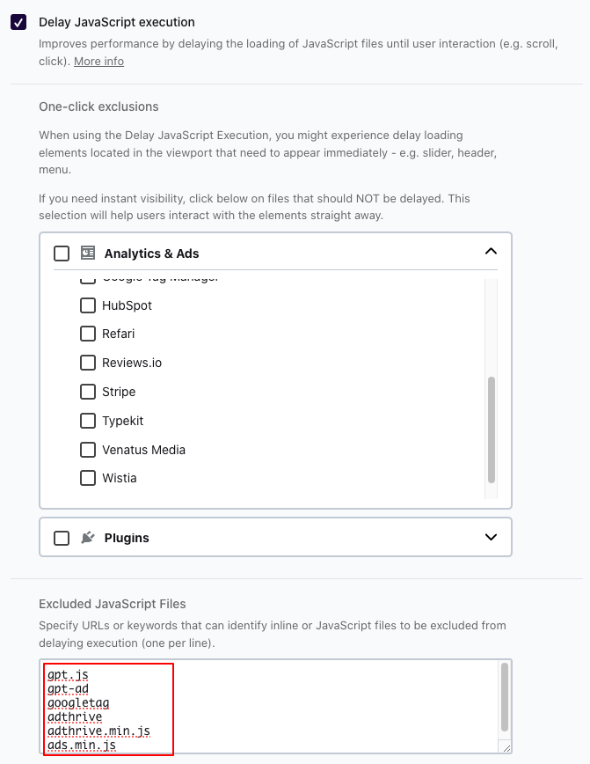Viewport: 590px width, 764px height.
Task: Select the Reviews.io checkbox
Action: click(88, 363)
